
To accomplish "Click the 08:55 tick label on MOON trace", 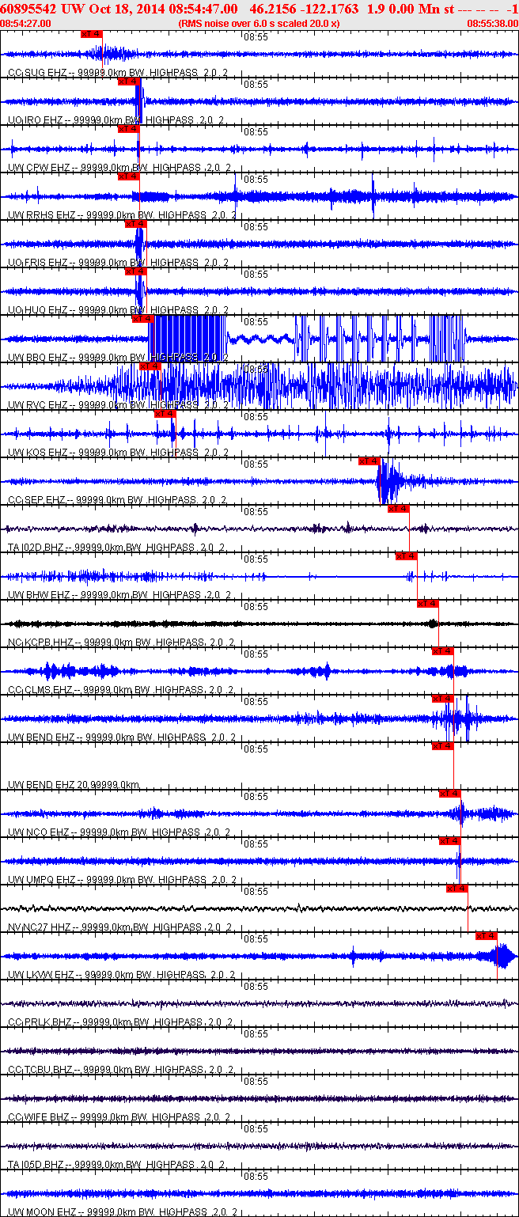I will click(x=255, y=1177).
